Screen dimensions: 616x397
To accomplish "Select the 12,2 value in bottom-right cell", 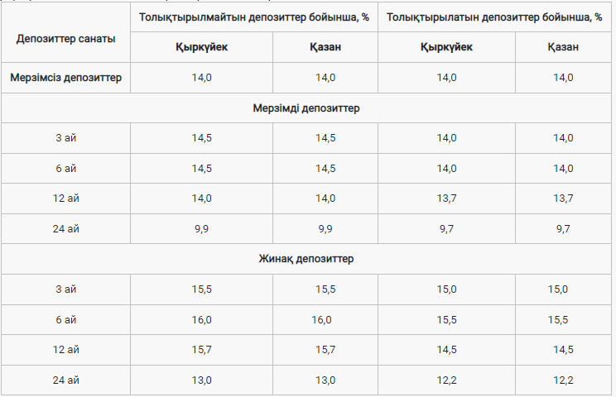I will click(x=563, y=380).
